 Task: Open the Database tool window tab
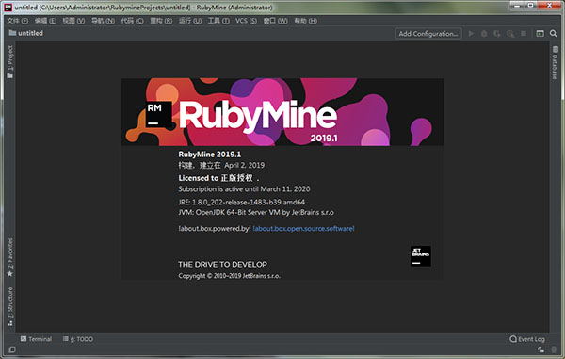point(555,63)
